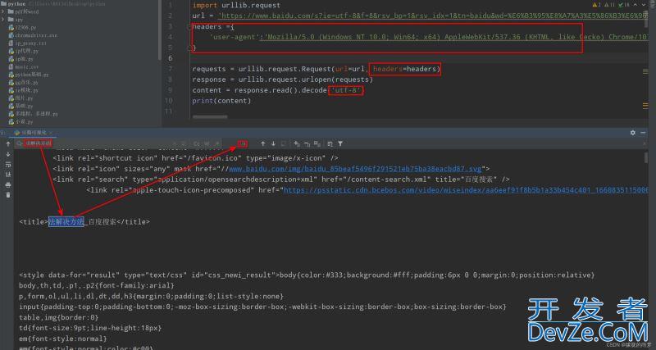
Task: Click line number 6 in the gutter
Action: click(170, 58)
